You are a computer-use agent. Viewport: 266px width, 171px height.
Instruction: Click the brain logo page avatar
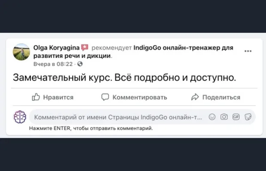(x=20, y=117)
